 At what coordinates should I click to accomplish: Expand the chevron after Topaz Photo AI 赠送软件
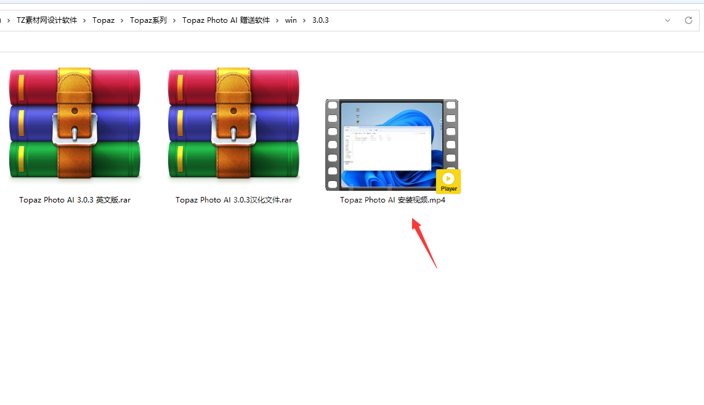[277, 21]
